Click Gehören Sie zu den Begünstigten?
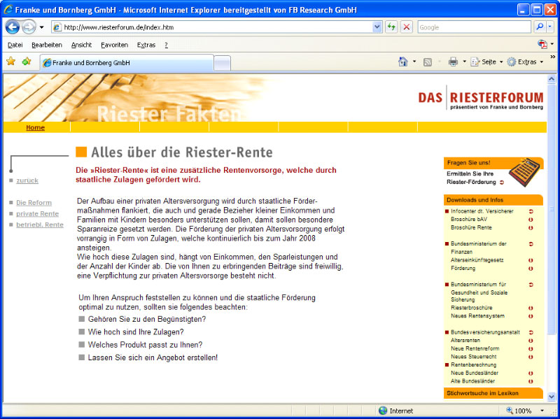Image resolution: width=560 pixels, height=419 pixels. pos(147,319)
